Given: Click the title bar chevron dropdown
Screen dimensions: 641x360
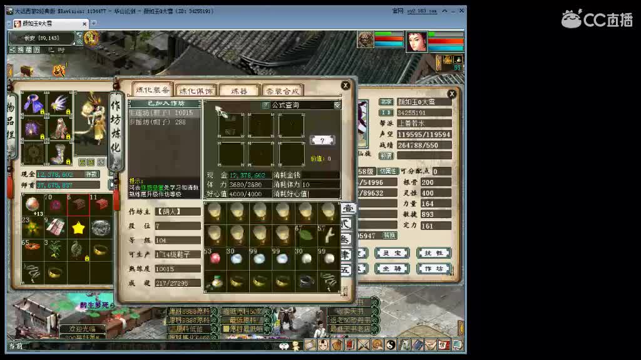Looking at the screenshot, I should click(x=444, y=11).
